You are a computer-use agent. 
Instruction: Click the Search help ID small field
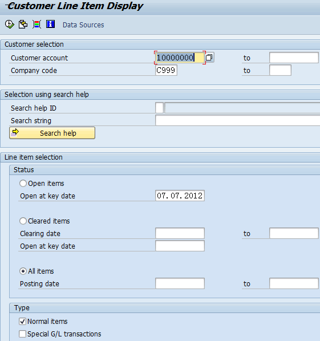click(160, 108)
